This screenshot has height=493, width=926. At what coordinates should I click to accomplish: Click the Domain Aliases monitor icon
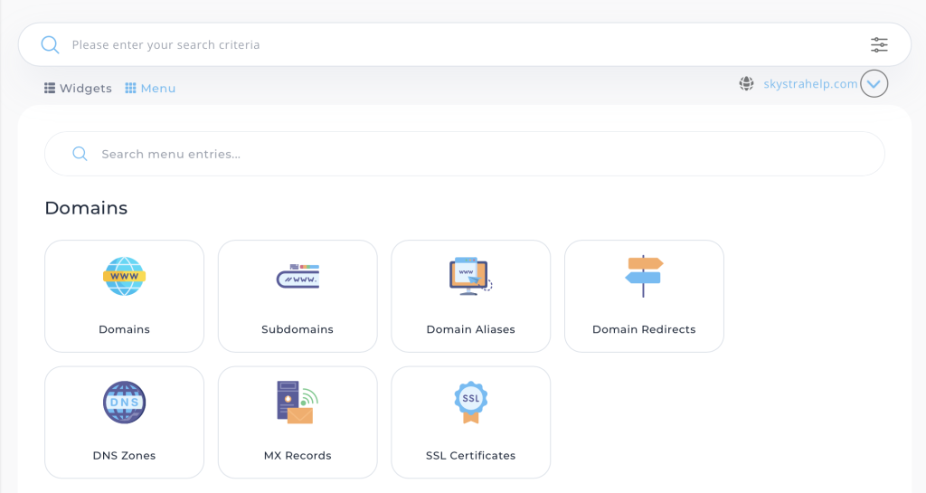[x=470, y=276]
